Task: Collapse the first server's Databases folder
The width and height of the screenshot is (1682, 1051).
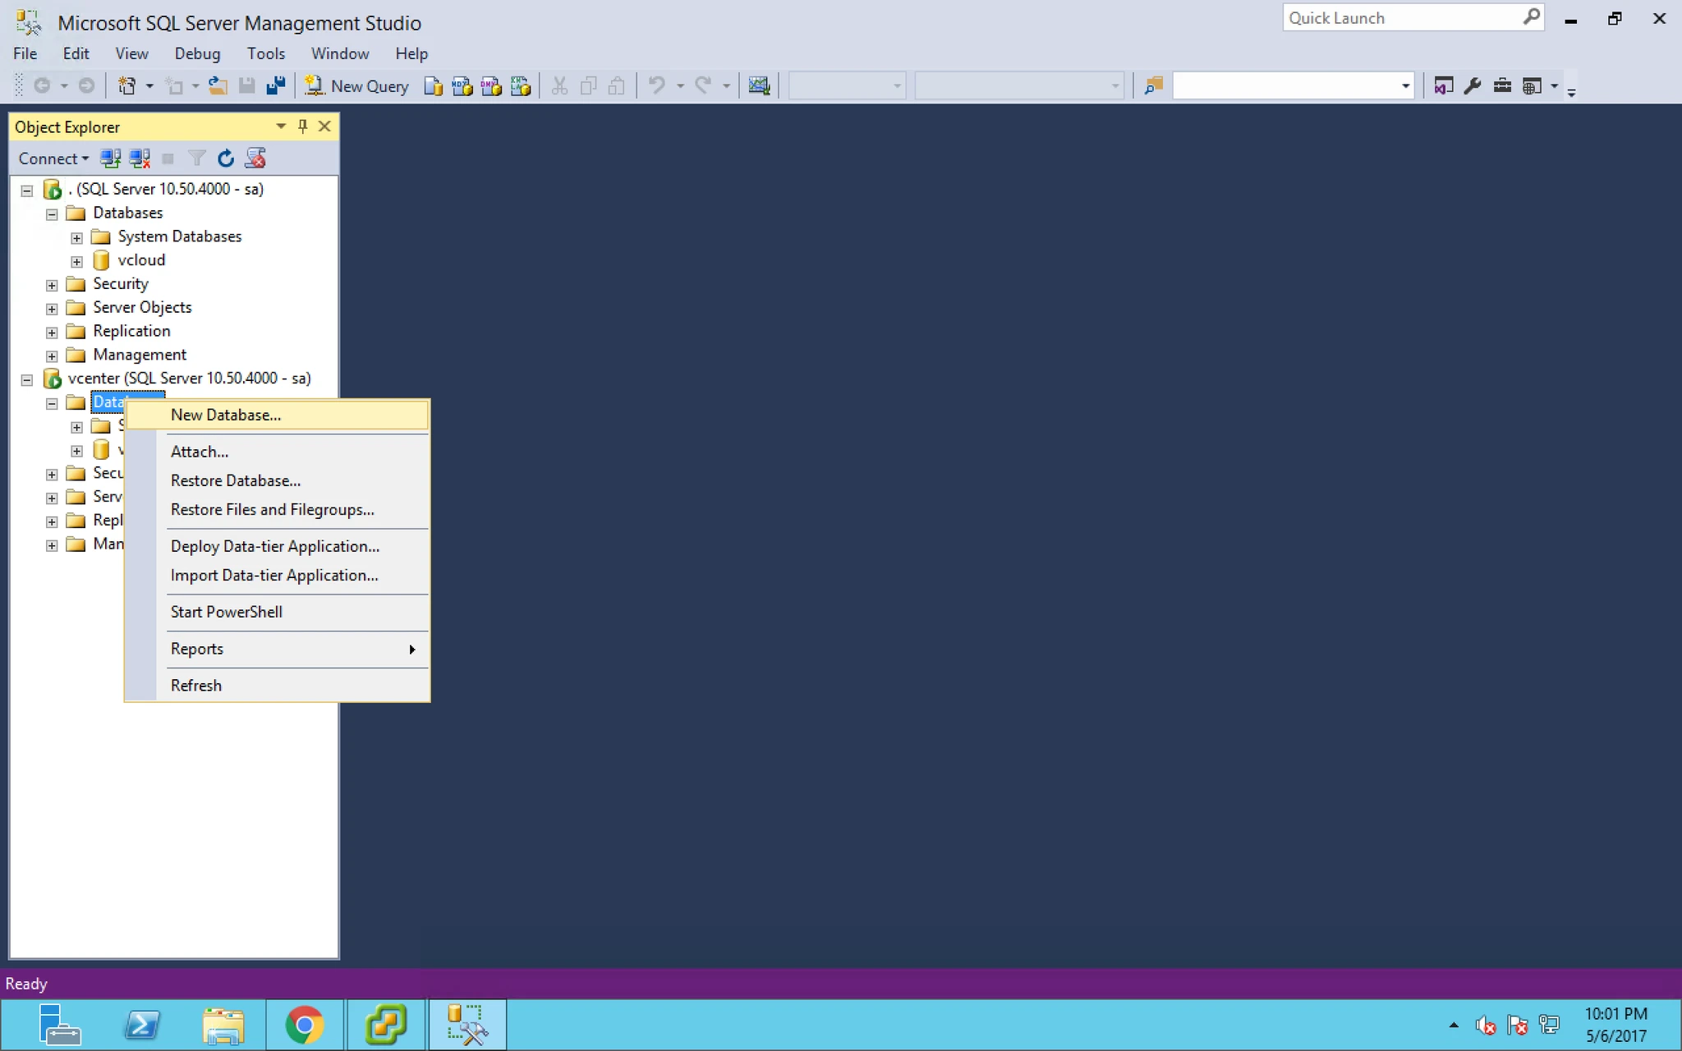Action: coord(52,213)
